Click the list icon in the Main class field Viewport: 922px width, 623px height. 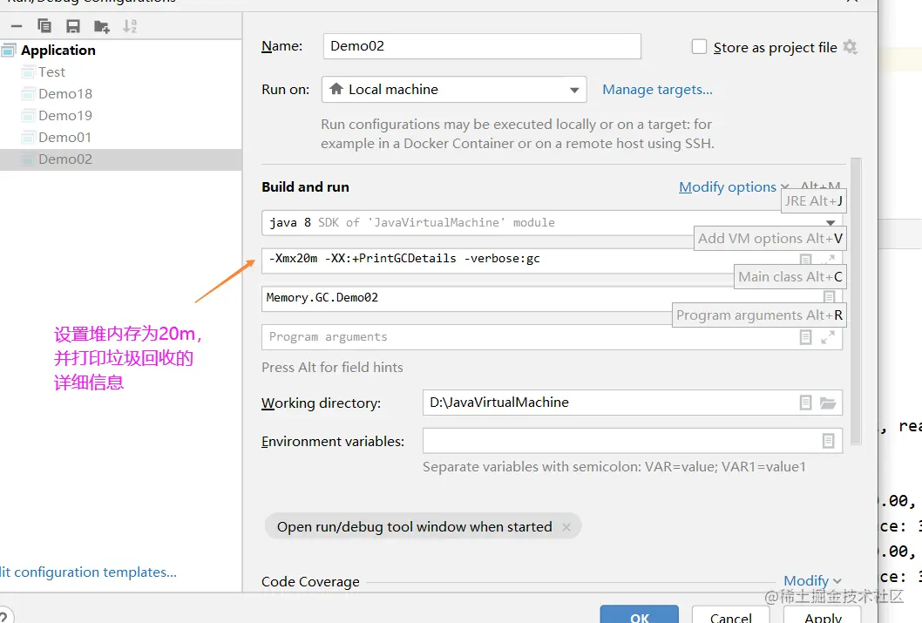point(829,297)
